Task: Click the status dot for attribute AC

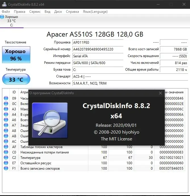Action: tap(6, 141)
